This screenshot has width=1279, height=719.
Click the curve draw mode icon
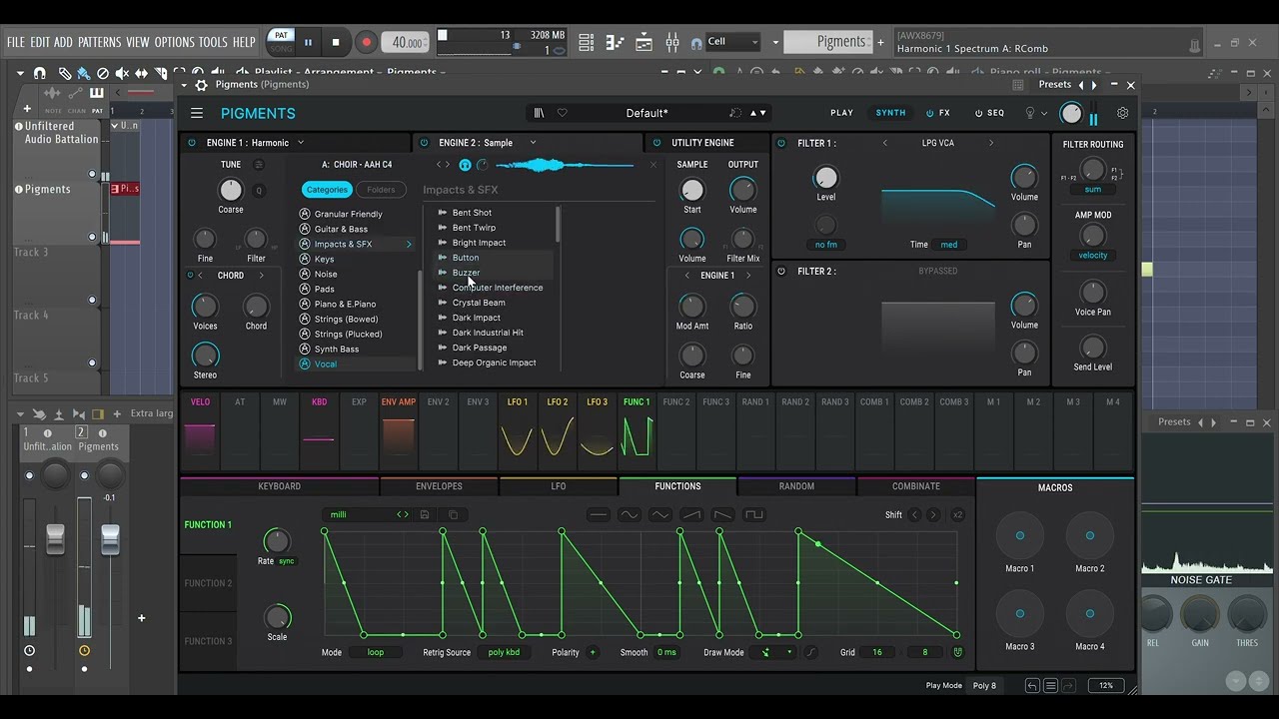pos(810,652)
